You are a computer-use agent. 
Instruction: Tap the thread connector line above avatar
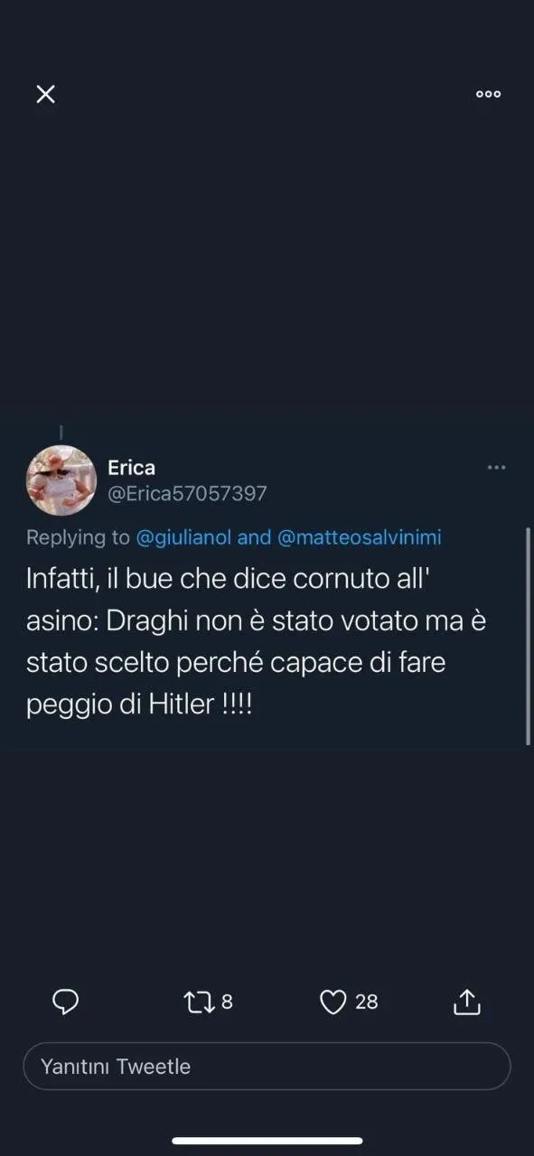tap(61, 433)
